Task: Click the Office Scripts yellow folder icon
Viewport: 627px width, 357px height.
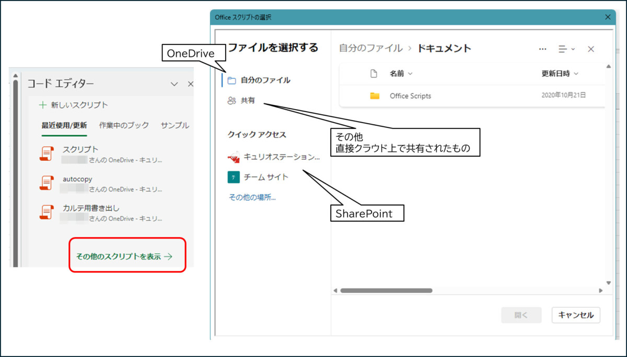Action: coord(375,96)
